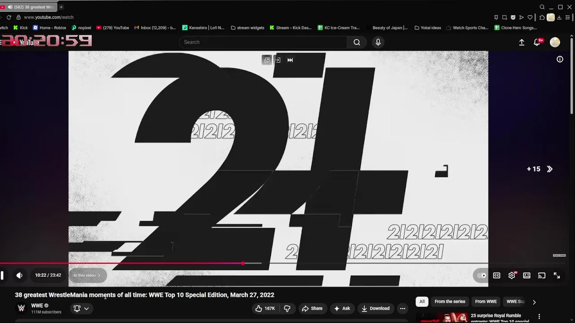Open the WWE channel name link
This screenshot has width=575, height=323.
point(37,306)
